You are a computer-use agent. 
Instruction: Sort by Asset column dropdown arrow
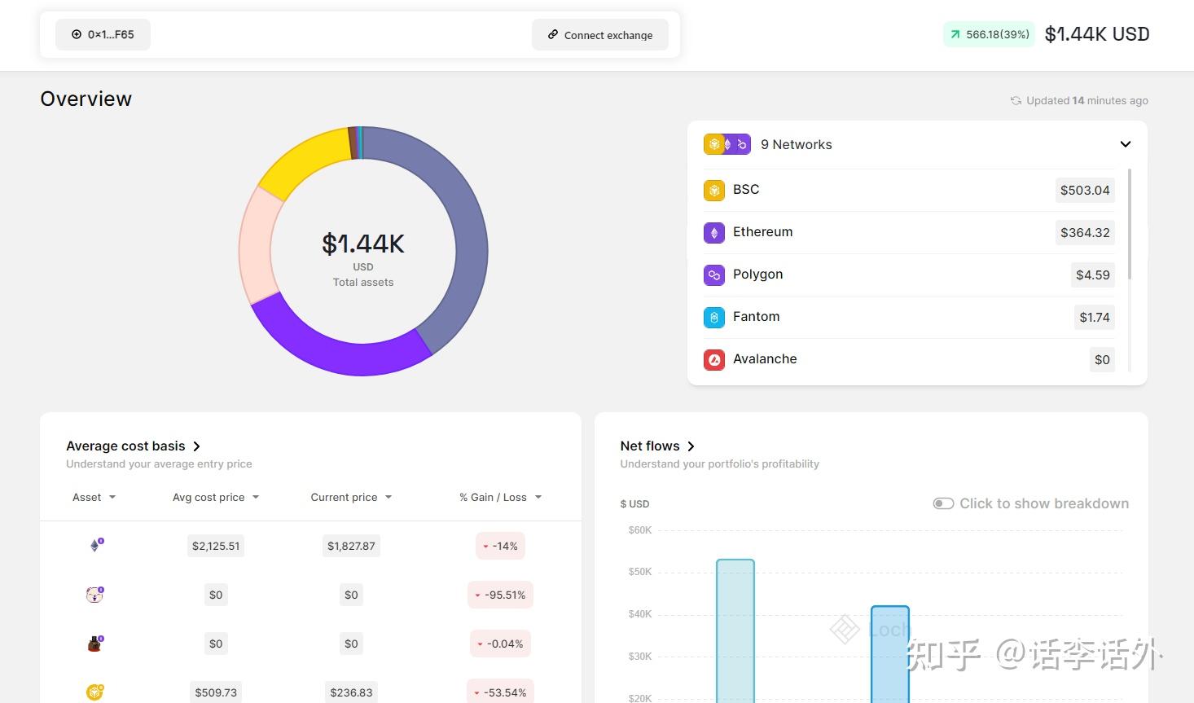point(112,497)
